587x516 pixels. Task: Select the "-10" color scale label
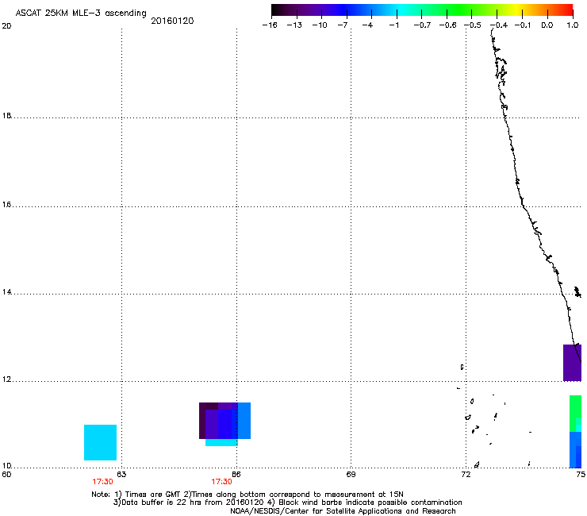pos(320,25)
